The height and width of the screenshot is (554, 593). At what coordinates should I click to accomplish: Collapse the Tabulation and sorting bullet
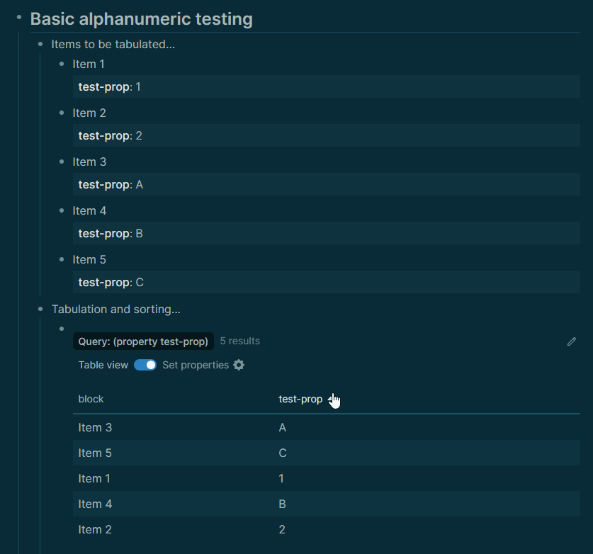click(x=40, y=309)
